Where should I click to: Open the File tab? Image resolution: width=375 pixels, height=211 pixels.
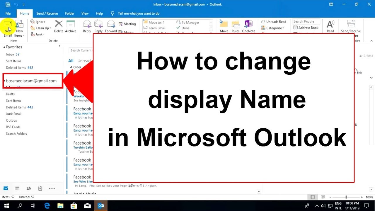point(8,13)
